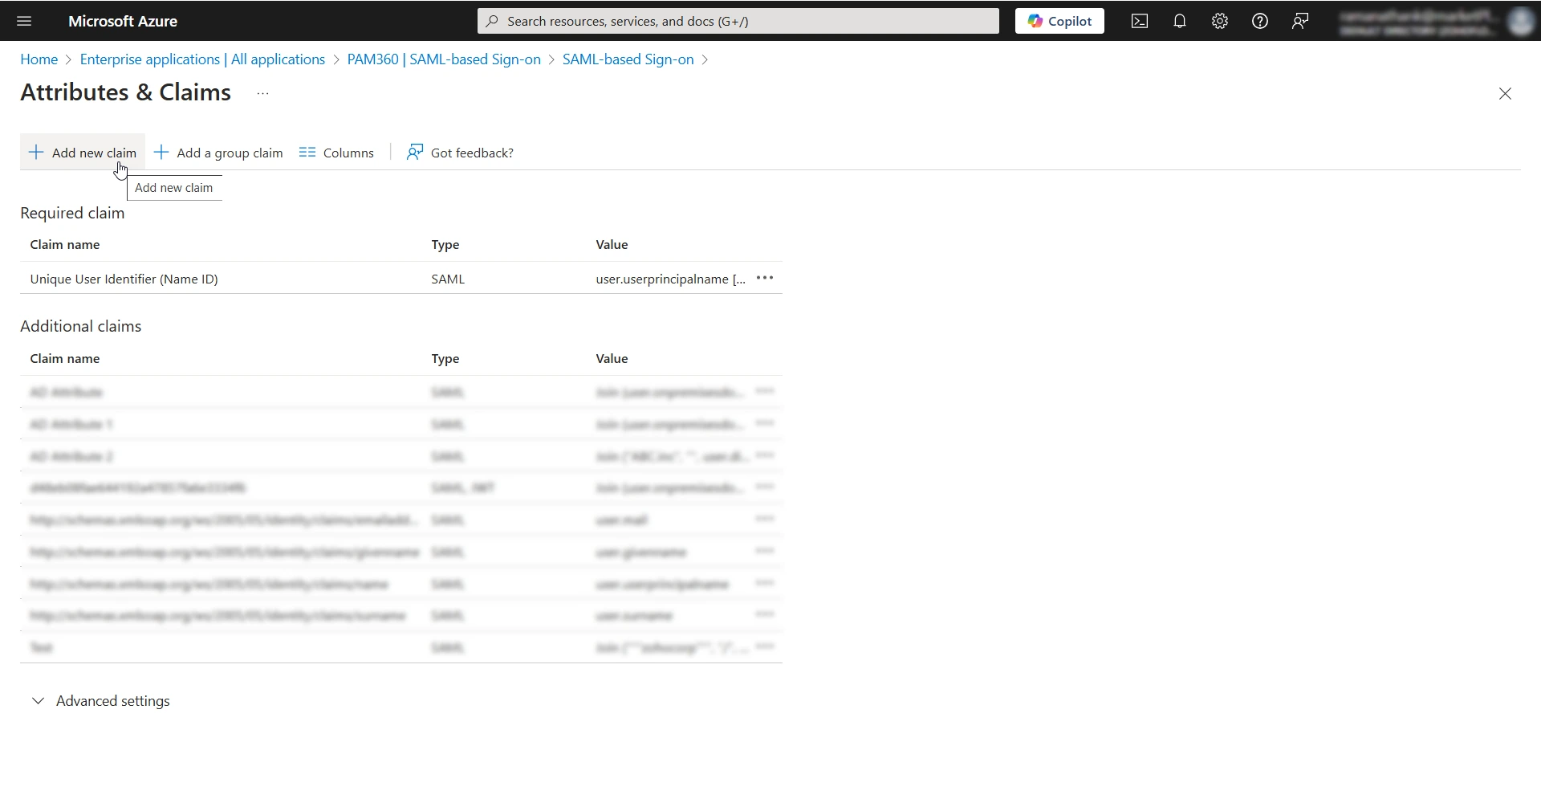
Task: Click Got feedback? in the toolbar
Action: 459,152
